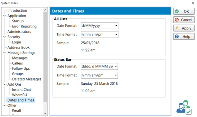Viewport: 197px width, 117px height.
Task: Collapse the Message Settings tree node
Action: tap(5, 53)
